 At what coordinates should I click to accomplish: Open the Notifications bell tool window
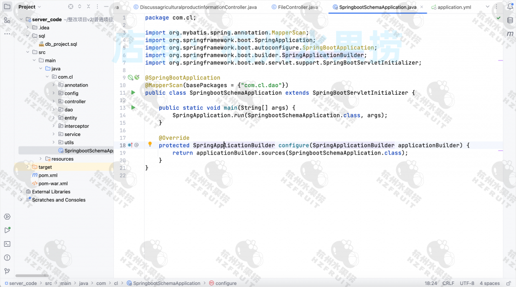510,7
